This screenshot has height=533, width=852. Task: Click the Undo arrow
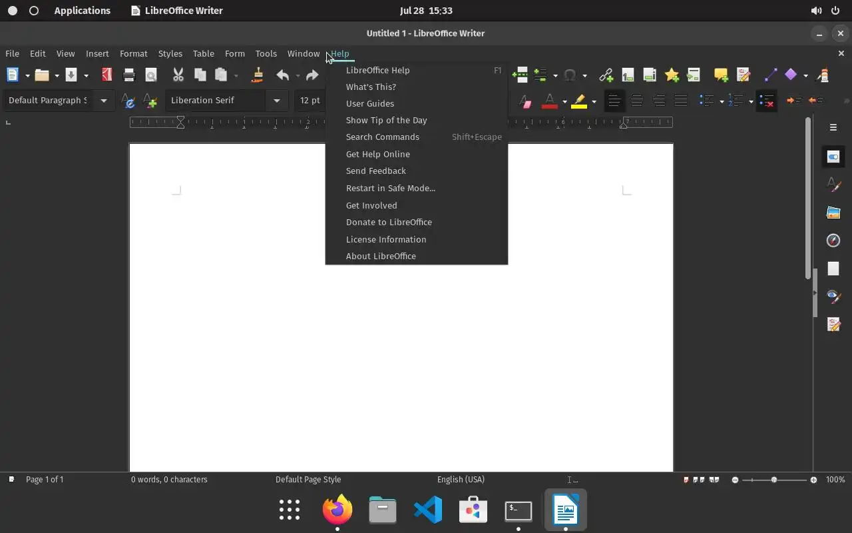click(x=283, y=75)
